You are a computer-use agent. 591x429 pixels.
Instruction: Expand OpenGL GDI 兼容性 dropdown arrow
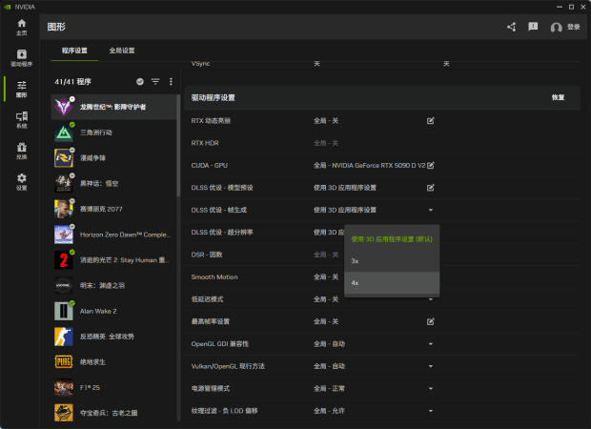click(x=431, y=344)
